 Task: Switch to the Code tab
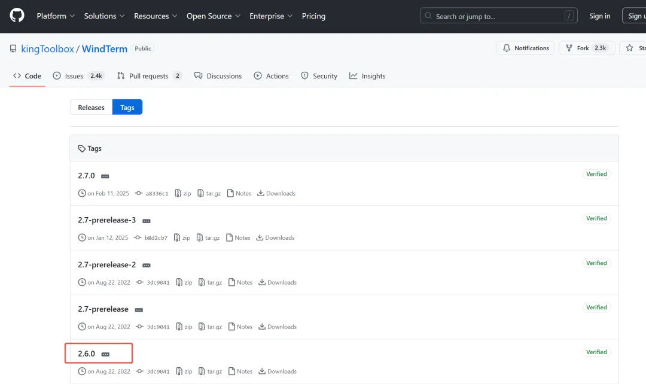pos(27,76)
